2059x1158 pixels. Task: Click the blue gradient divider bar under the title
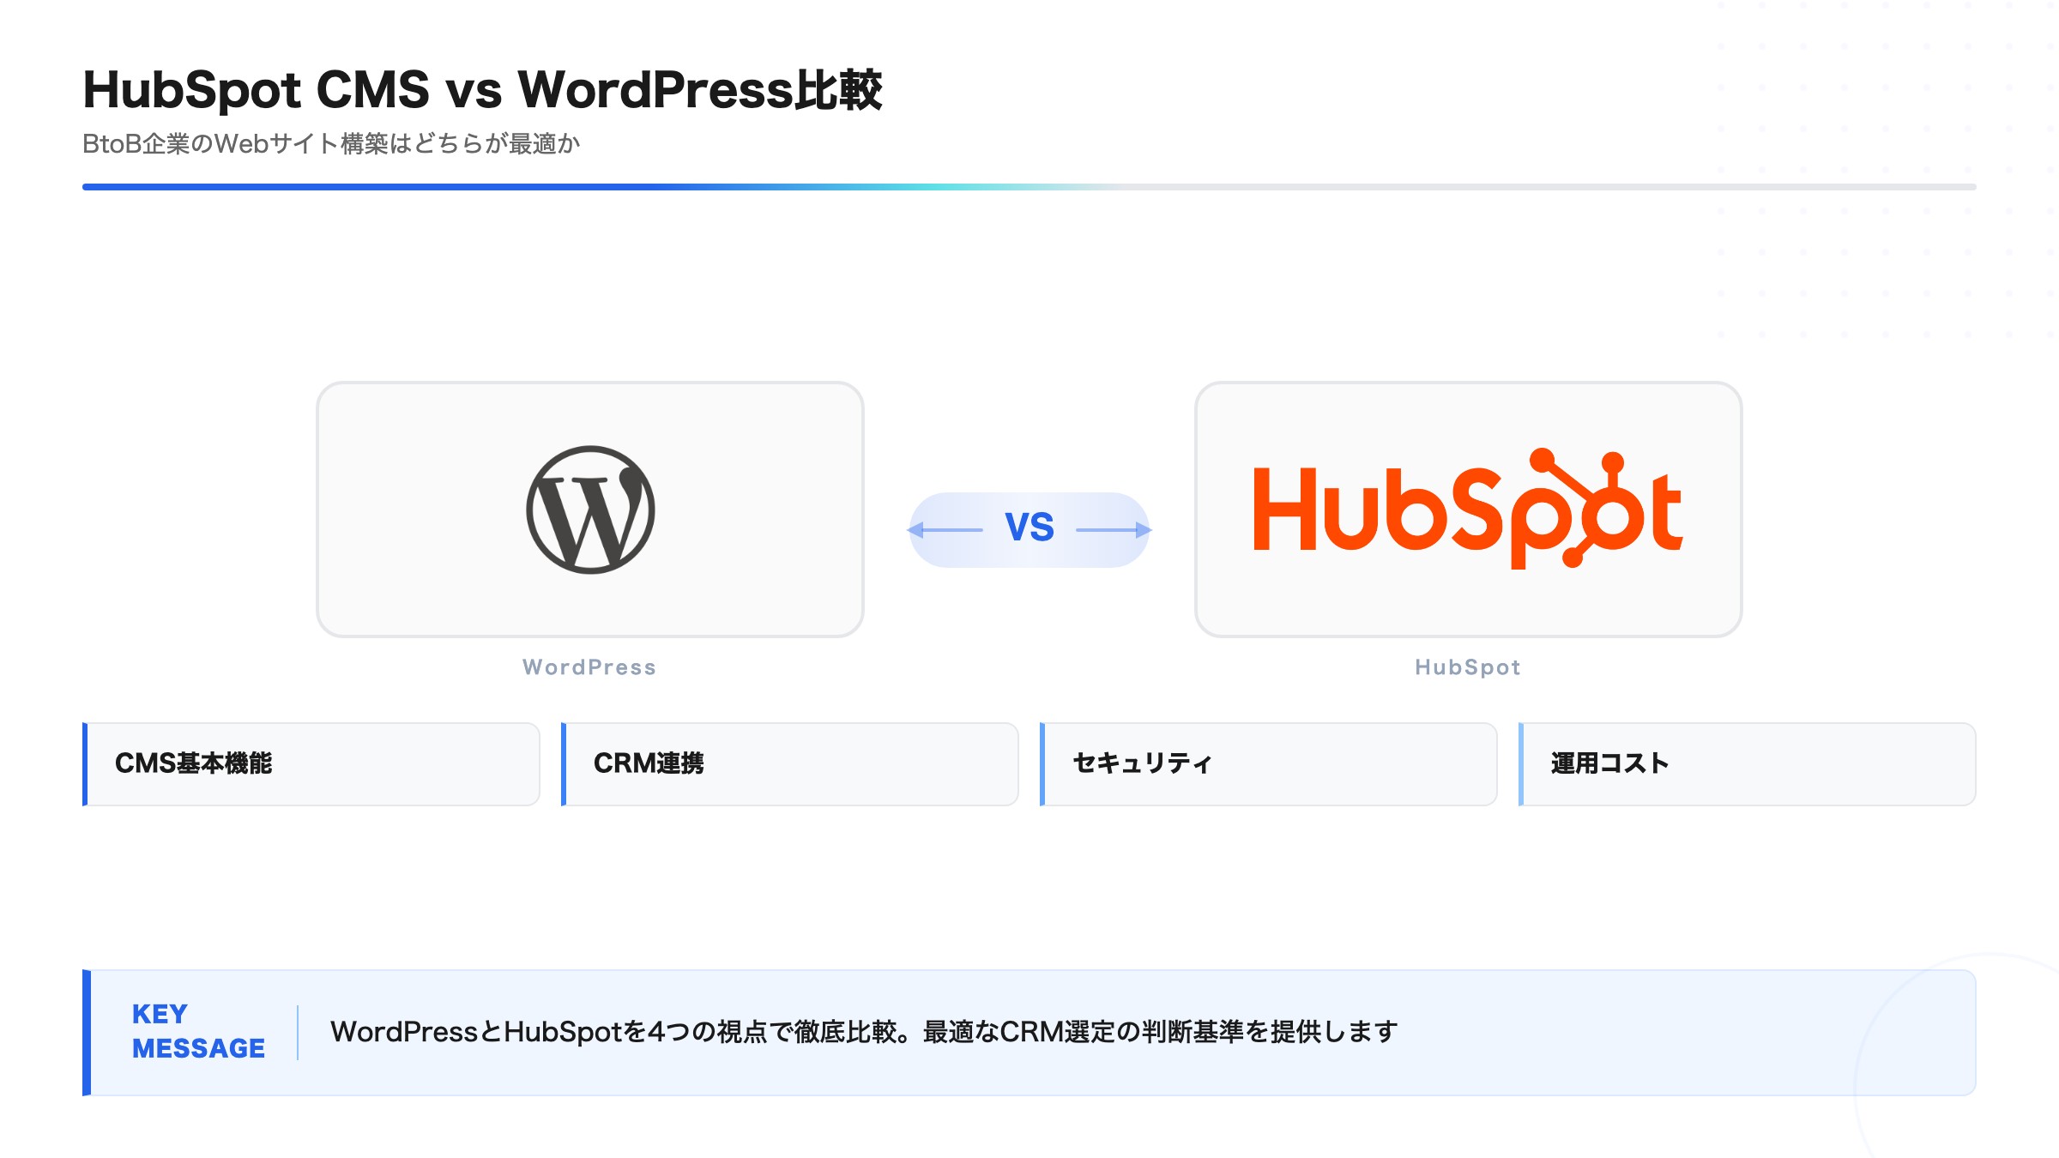coord(1028,184)
